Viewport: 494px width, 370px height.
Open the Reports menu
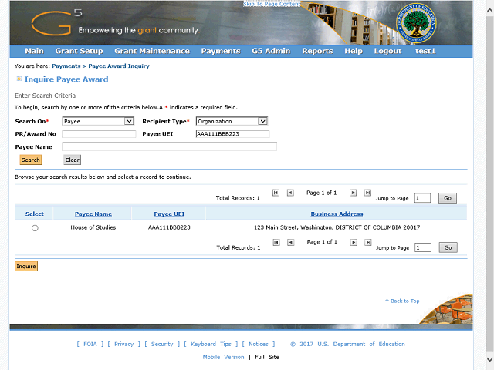[317, 51]
